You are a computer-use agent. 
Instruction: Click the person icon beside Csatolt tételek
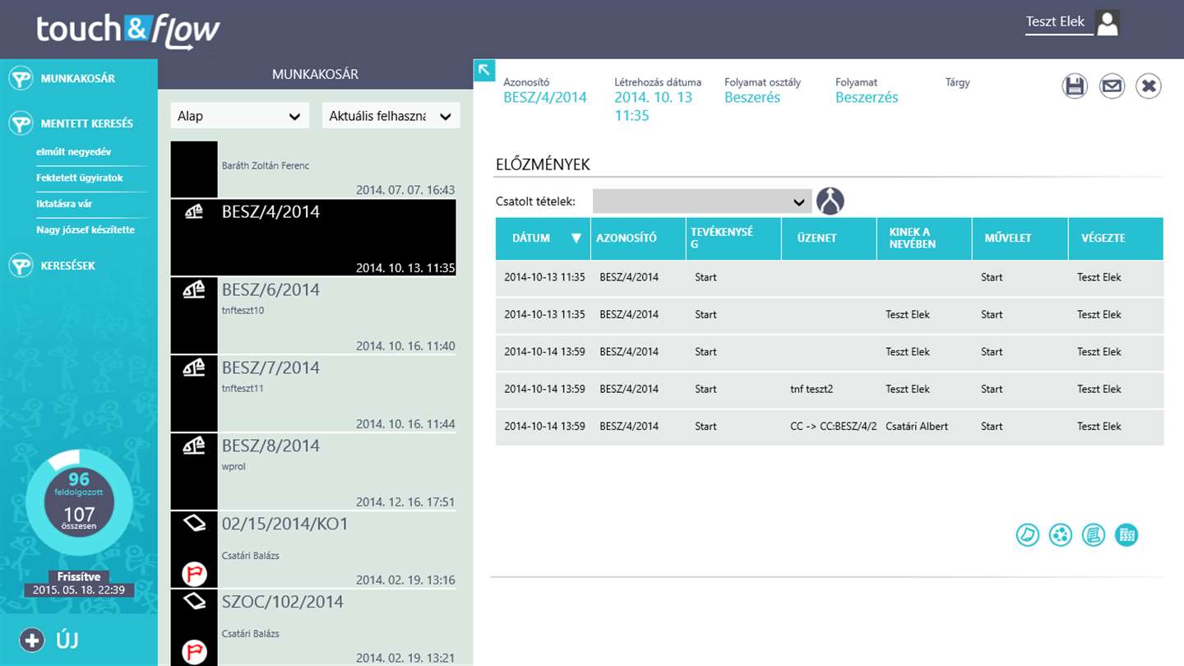click(830, 201)
